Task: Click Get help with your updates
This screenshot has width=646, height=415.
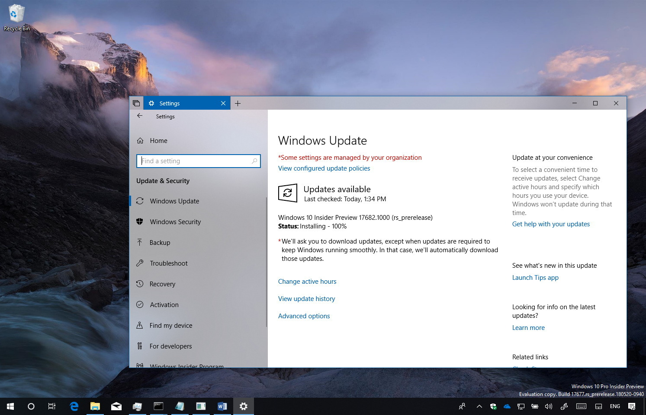Action: 551,224
